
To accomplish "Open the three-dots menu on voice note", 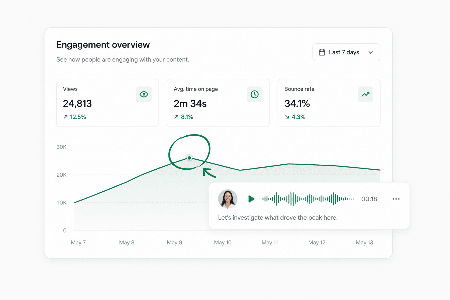I will tap(396, 199).
